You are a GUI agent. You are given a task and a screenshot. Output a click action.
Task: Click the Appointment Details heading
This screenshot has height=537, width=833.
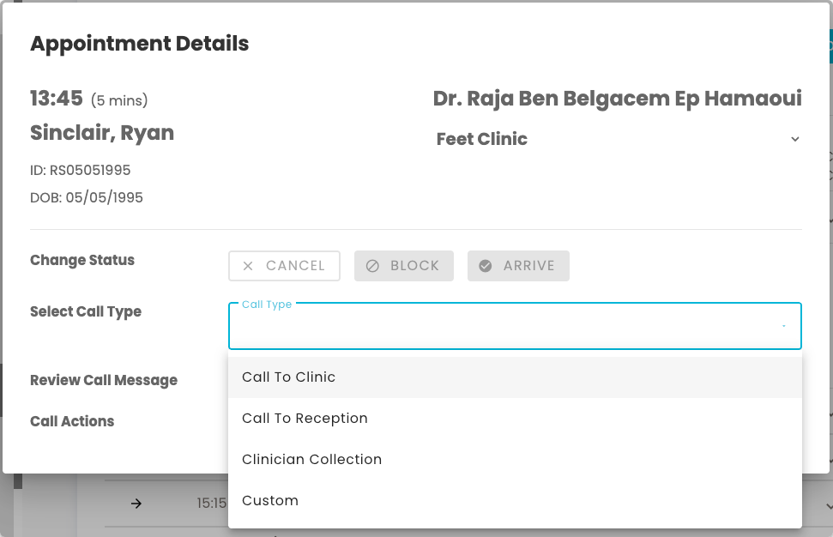[140, 44]
